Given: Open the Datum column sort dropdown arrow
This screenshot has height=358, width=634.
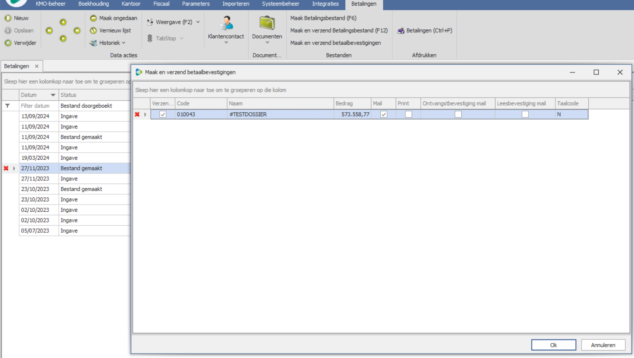Looking at the screenshot, I should tap(53, 95).
